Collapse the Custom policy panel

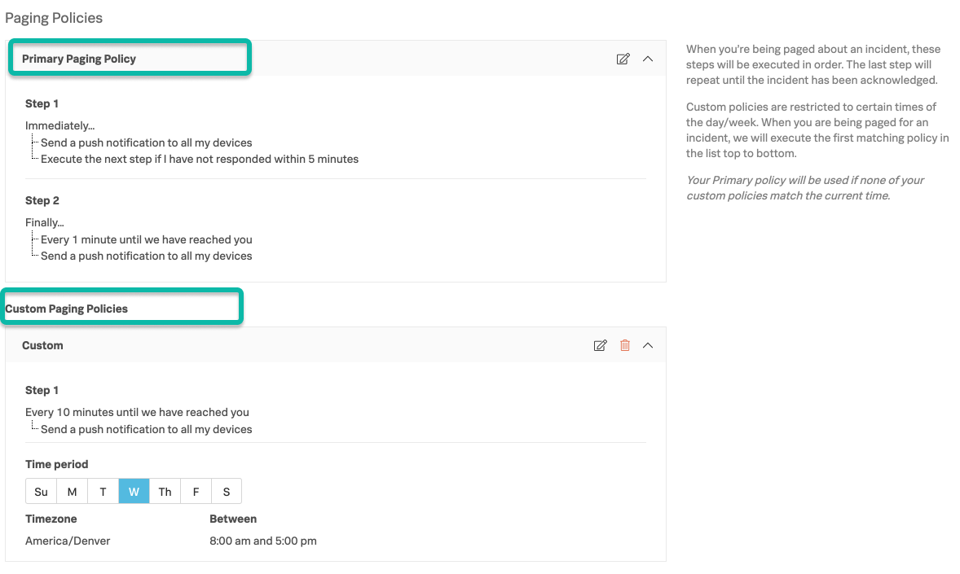pos(648,345)
